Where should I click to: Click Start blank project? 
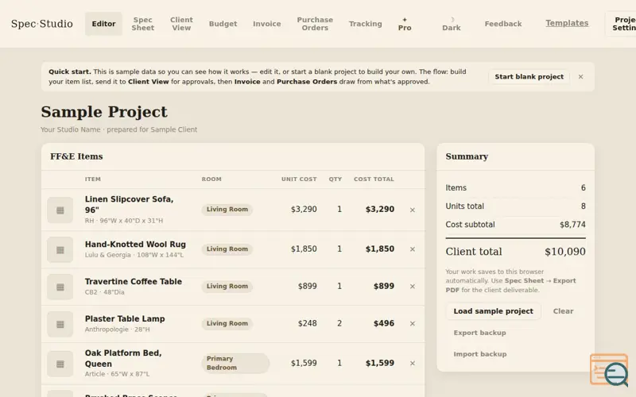point(529,76)
